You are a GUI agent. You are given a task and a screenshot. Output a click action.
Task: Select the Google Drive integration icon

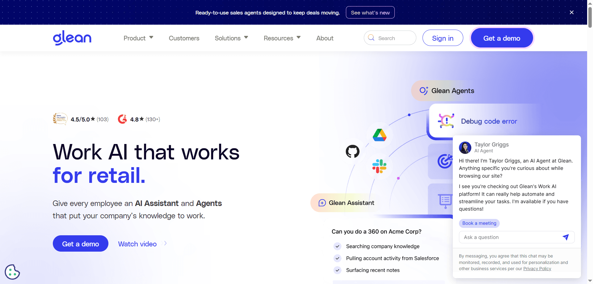tap(379, 135)
